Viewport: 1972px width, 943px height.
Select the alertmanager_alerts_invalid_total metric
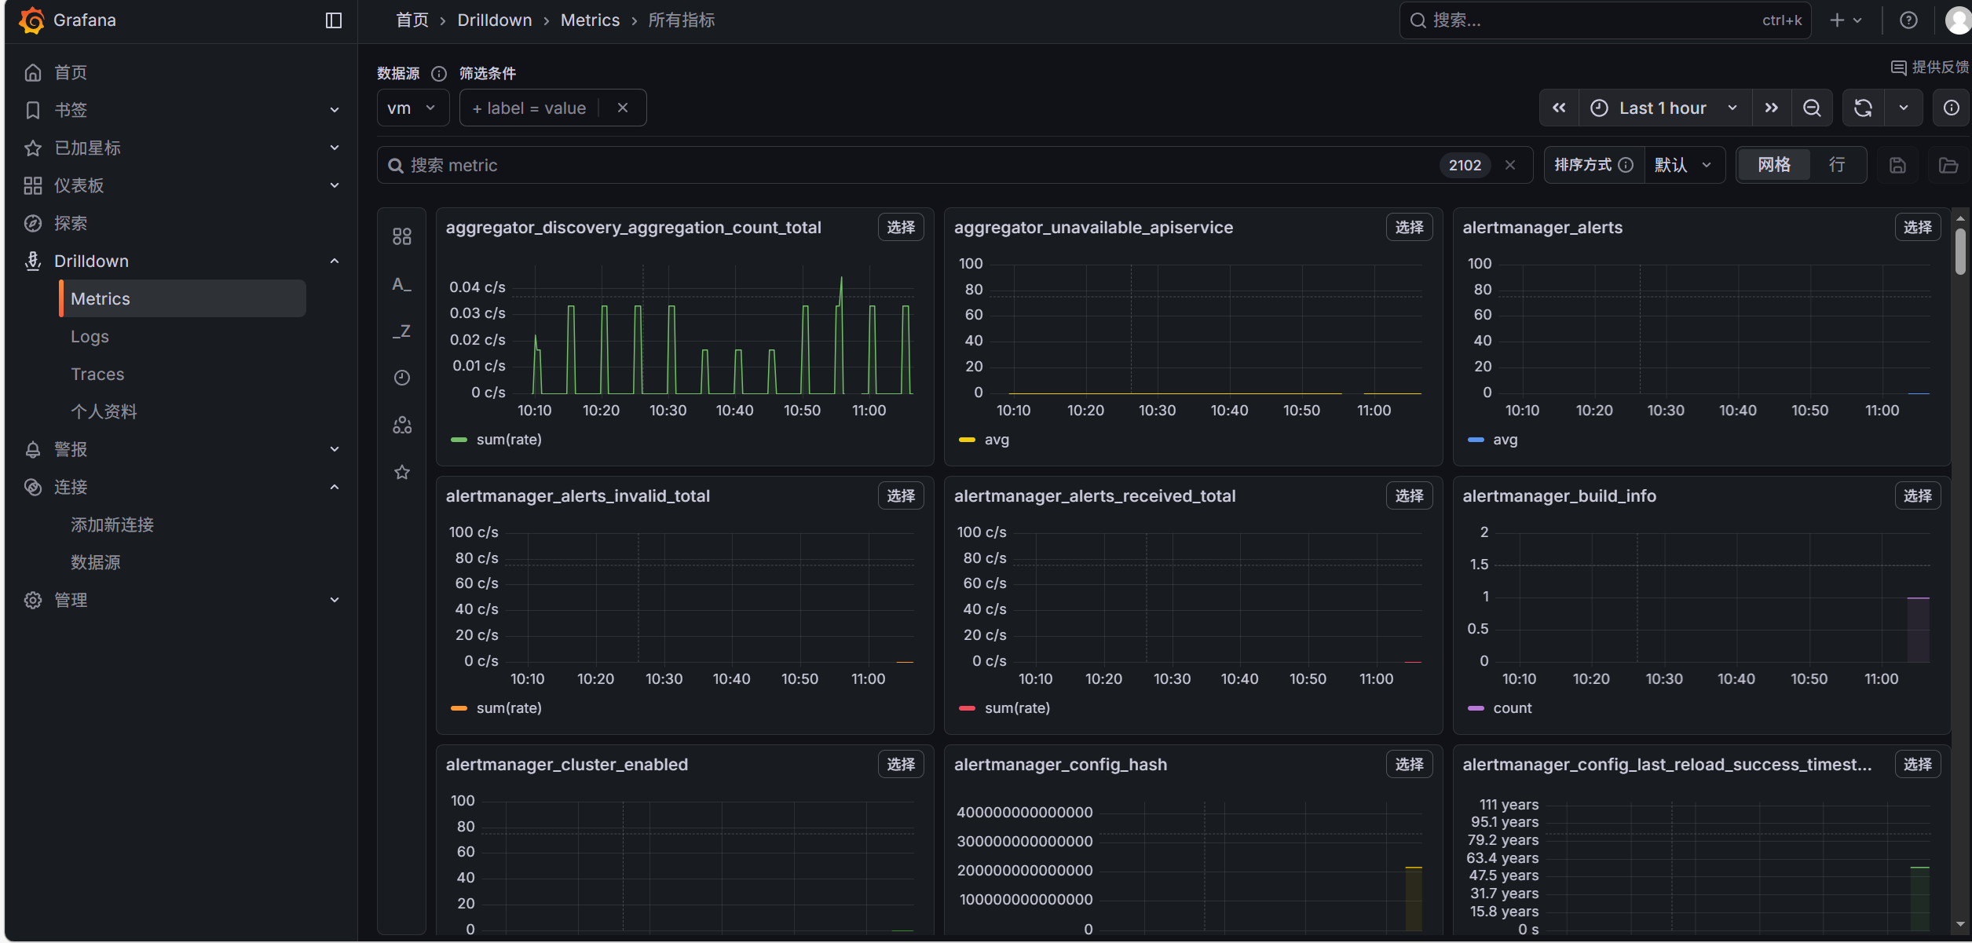click(901, 496)
